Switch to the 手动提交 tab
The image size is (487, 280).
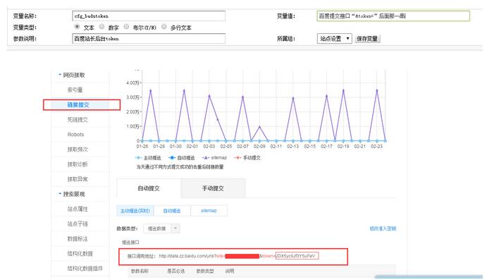pyautogui.click(x=213, y=188)
